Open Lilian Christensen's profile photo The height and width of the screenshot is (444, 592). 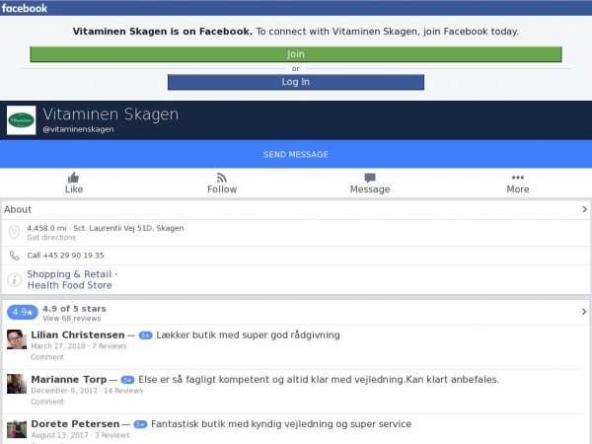tap(17, 339)
